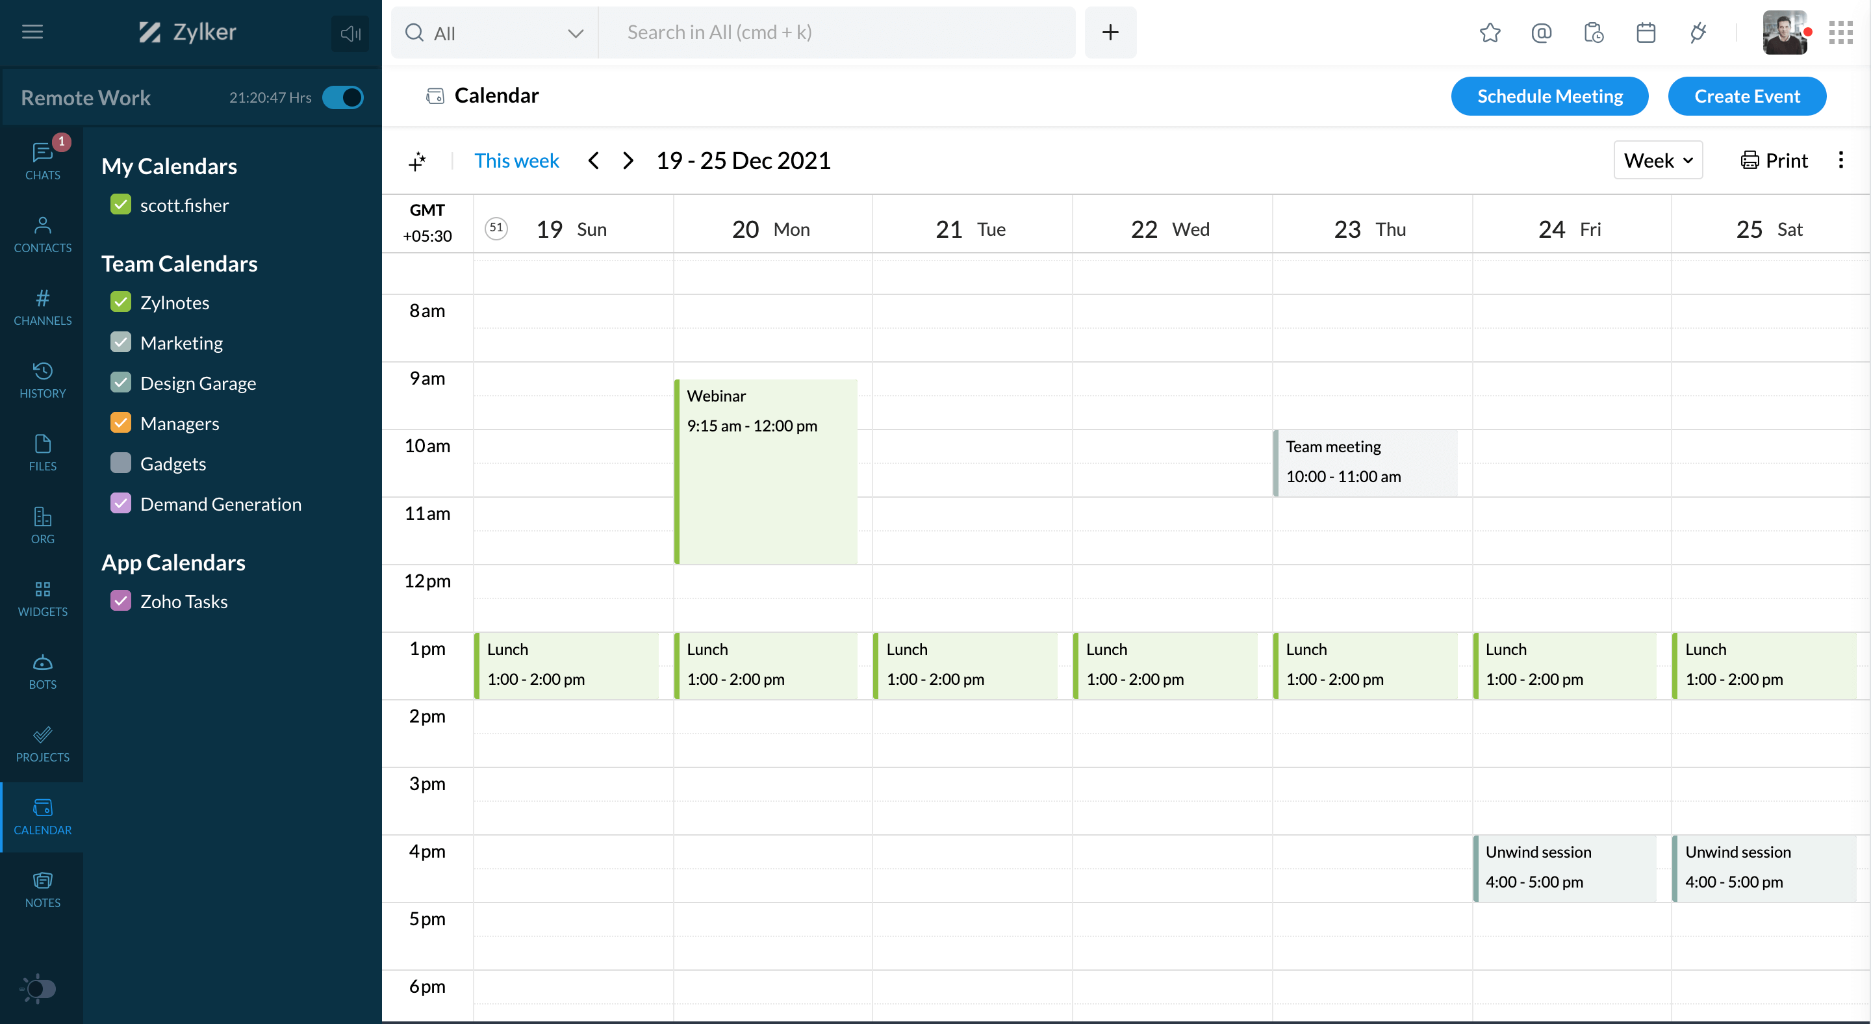Open the three-dot overflow menu near Print
Viewport: 1871px width, 1024px height.
point(1841,160)
